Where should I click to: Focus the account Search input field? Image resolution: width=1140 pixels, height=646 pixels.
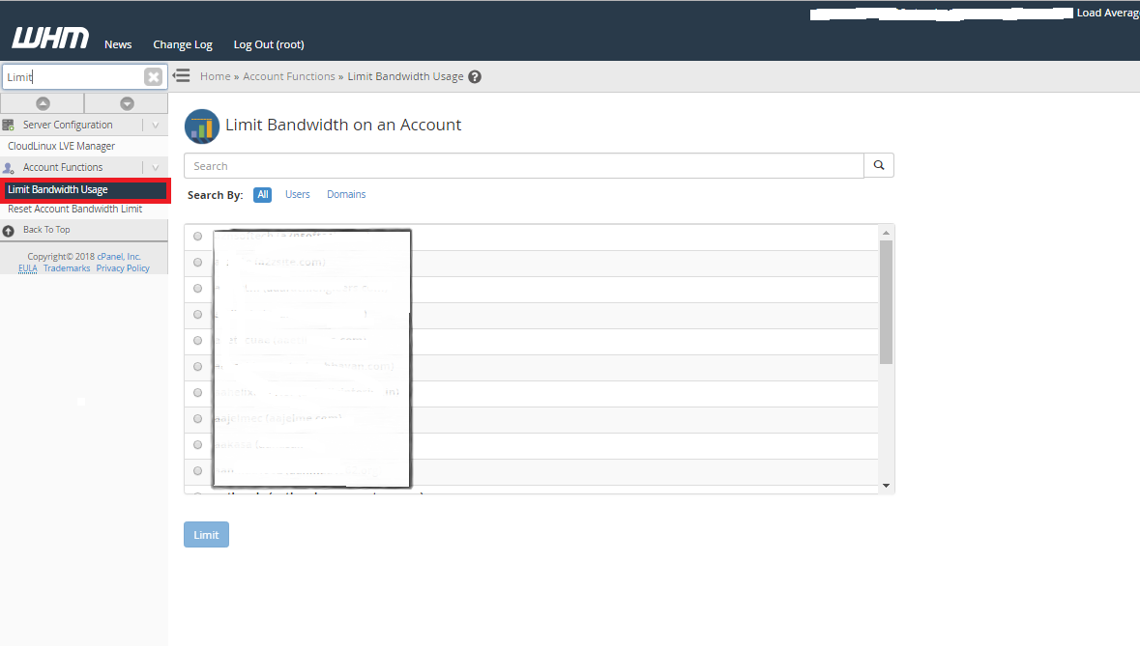(523, 166)
